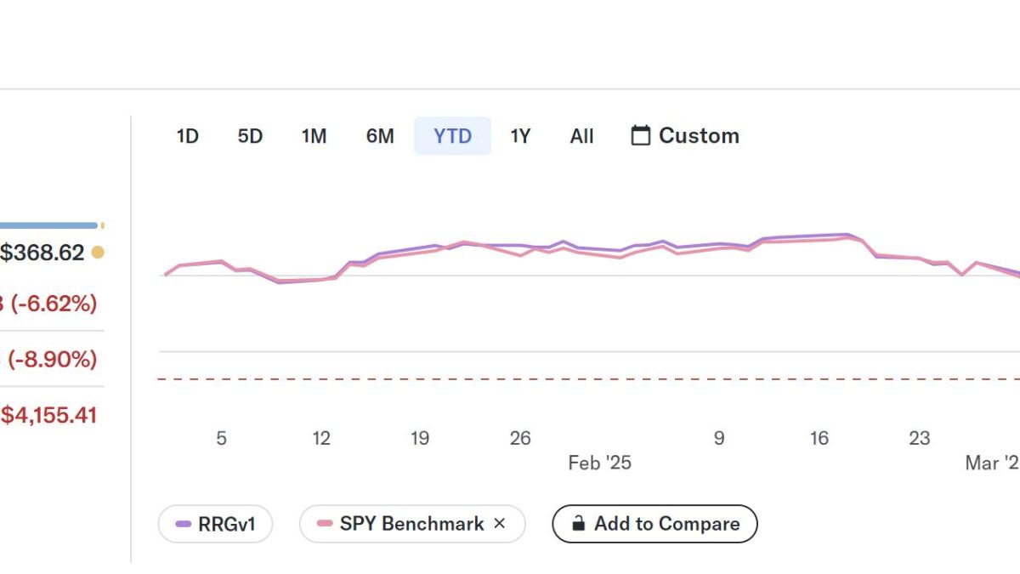
Task: Switch chart to 1M range
Action: (314, 136)
